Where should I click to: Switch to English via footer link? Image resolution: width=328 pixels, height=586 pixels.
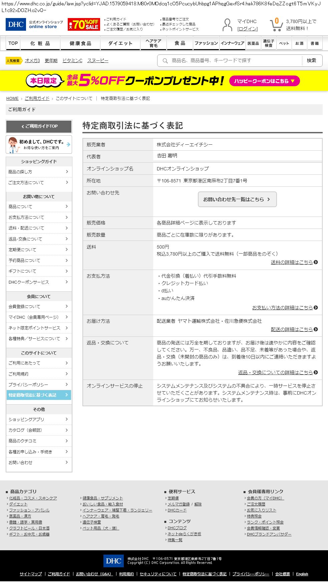[302, 574]
